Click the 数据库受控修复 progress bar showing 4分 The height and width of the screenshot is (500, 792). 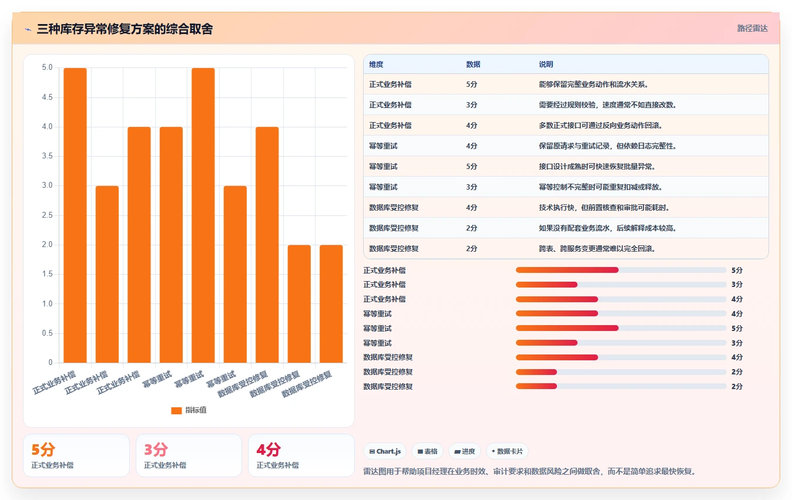click(621, 357)
